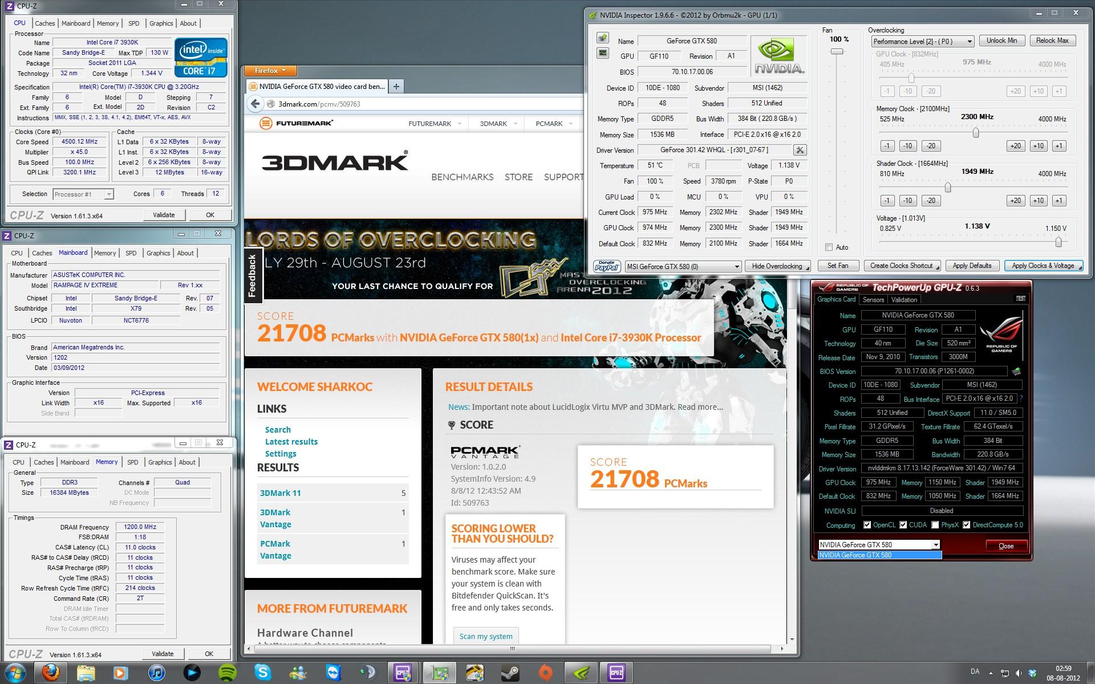Open driver profile settings wrench icon

pos(800,150)
